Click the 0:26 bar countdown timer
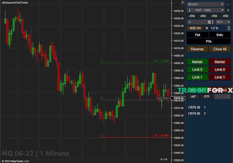Image resolution: width=233 pixels, height=163 pixels. point(164,159)
